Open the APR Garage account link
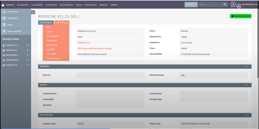 94,48
